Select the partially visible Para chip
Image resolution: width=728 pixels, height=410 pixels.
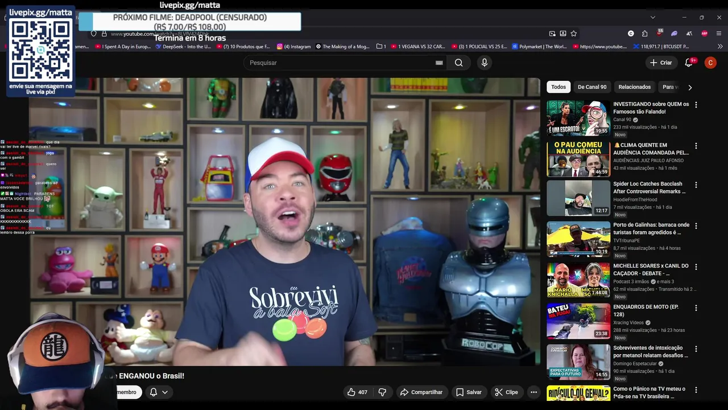pyautogui.click(x=670, y=87)
